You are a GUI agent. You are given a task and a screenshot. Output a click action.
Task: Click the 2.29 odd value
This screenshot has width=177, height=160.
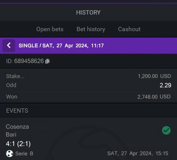165,85
